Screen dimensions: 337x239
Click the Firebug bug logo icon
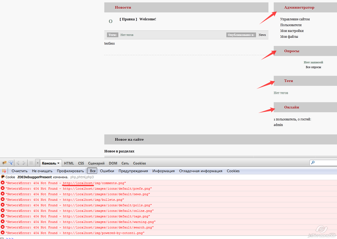coord(4,163)
